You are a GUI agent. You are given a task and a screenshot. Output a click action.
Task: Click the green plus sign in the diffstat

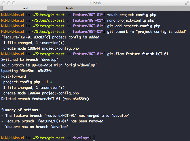coord(51,82)
